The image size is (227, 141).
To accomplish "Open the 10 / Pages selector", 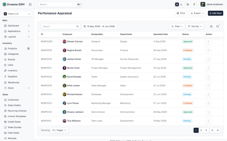I will click(x=59, y=130).
